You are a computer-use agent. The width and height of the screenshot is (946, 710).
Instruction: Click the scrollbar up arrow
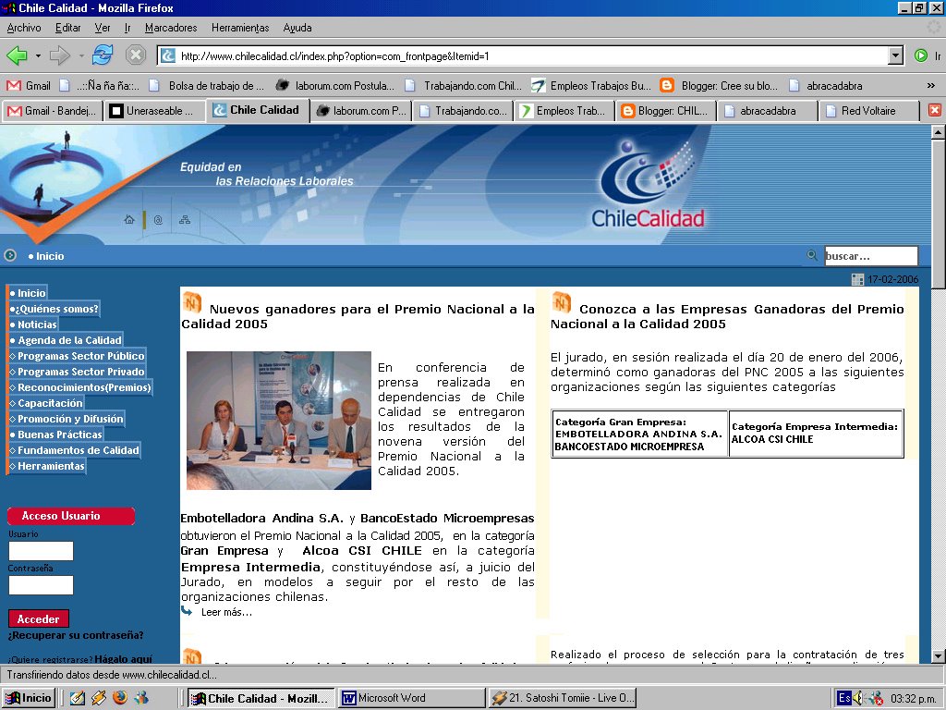[x=938, y=131]
